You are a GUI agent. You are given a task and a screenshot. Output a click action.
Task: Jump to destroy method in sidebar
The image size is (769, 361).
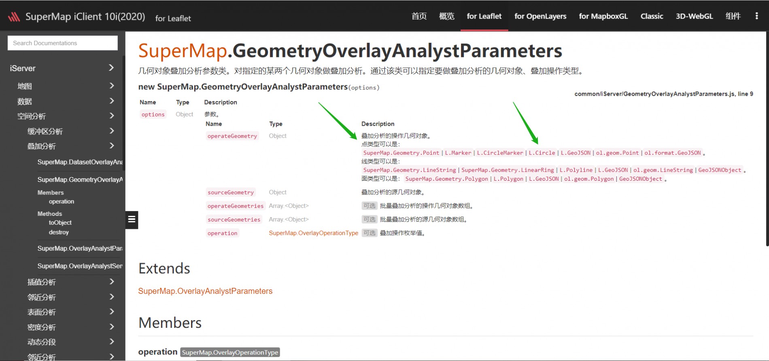click(59, 232)
